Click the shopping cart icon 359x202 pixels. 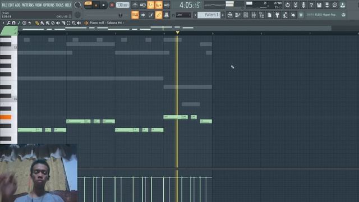(x=301, y=15)
